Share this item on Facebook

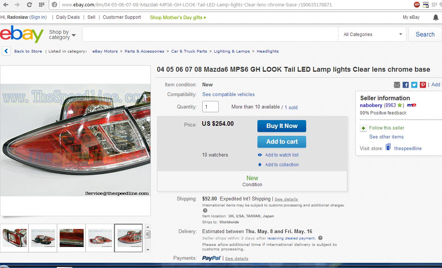(x=406, y=85)
